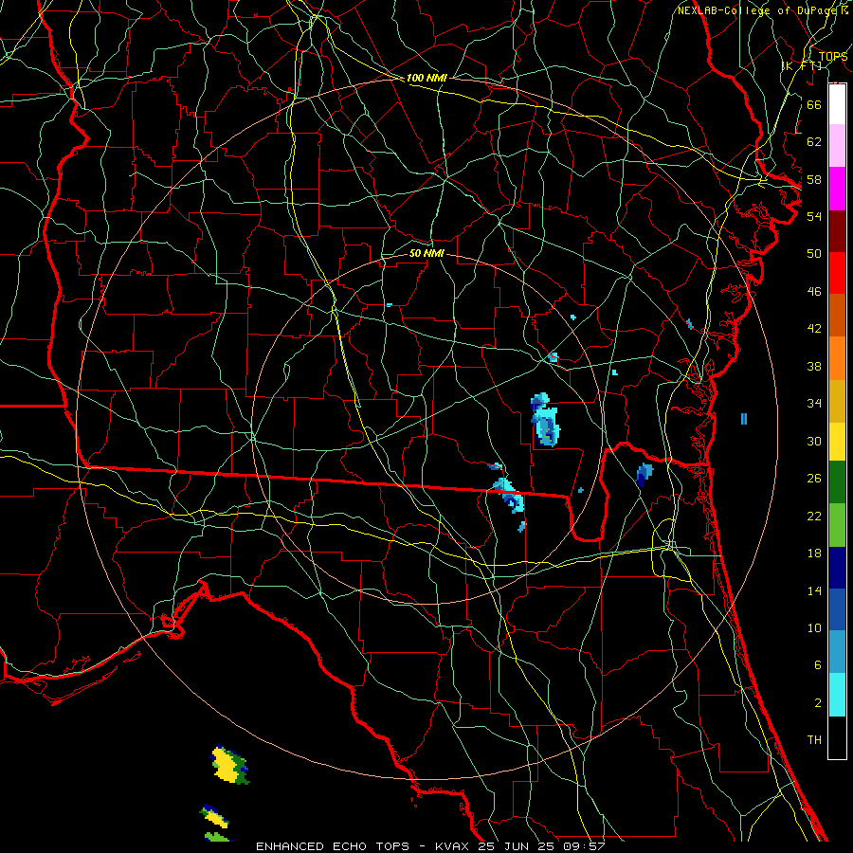Select the dark red (maroon) legend swatch
Viewport: 853px width, 853px height.
click(837, 231)
